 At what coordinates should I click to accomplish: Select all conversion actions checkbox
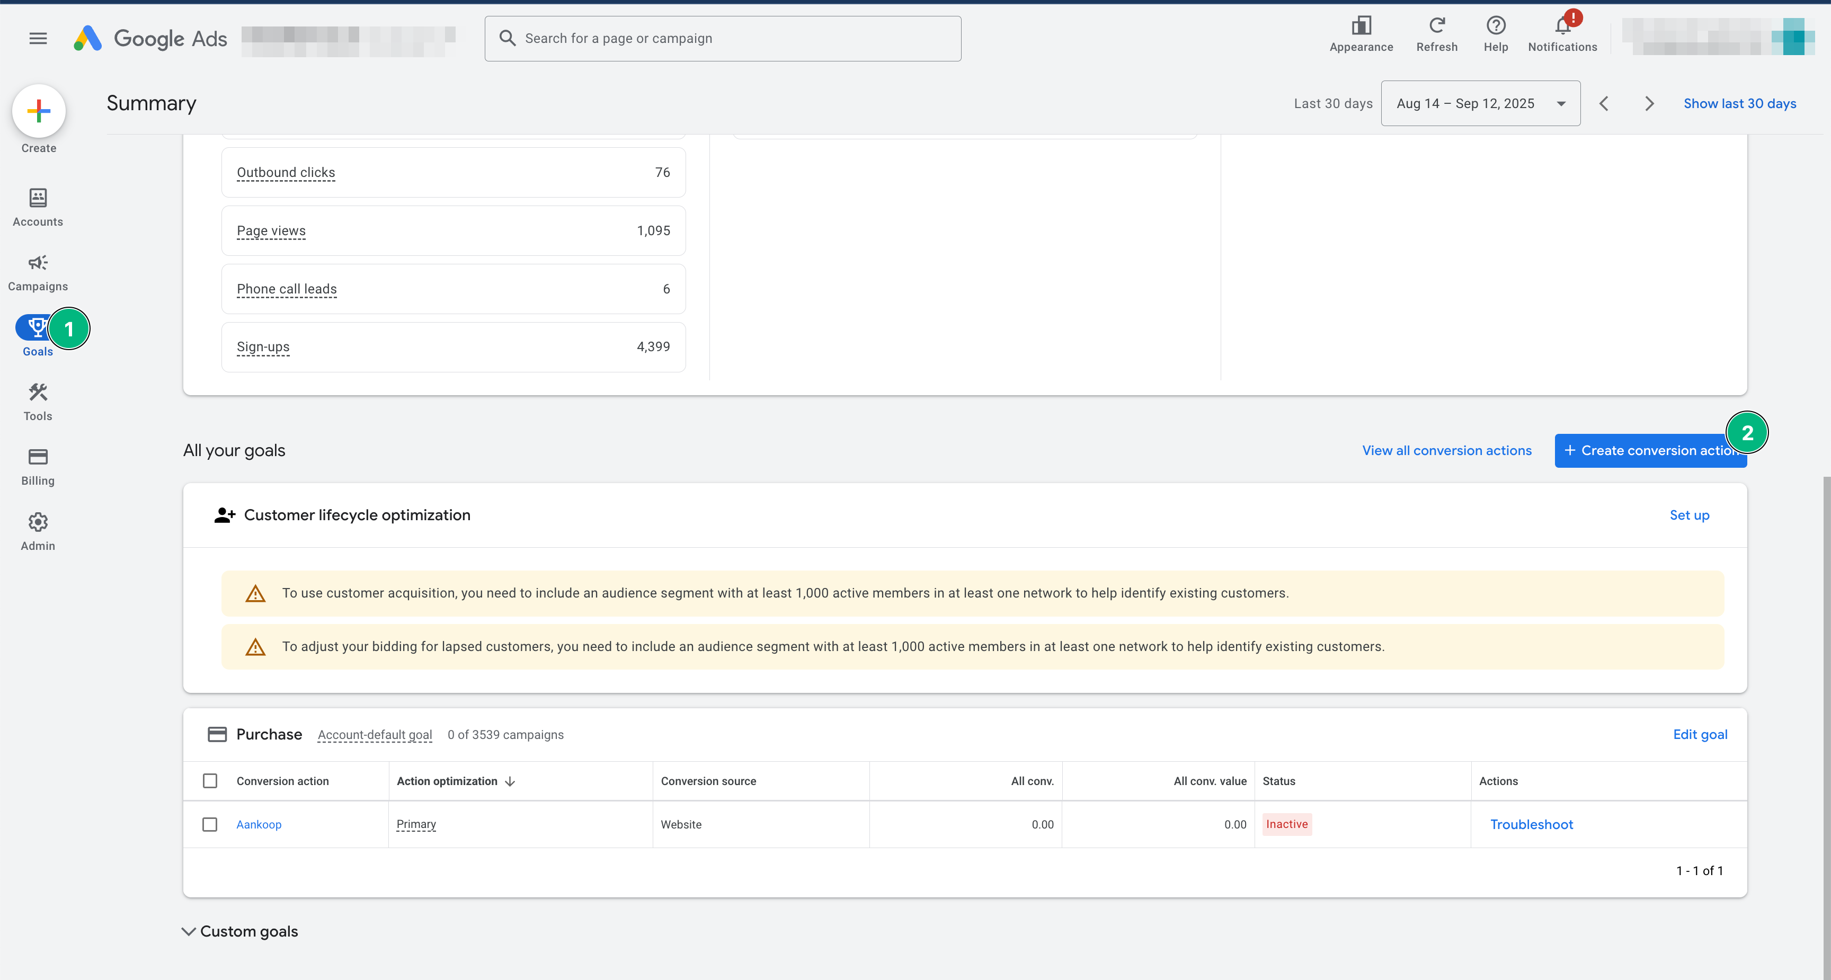[210, 781]
